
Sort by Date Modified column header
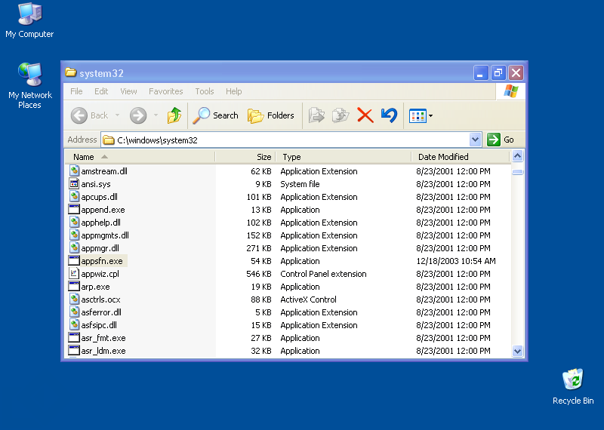pos(461,157)
